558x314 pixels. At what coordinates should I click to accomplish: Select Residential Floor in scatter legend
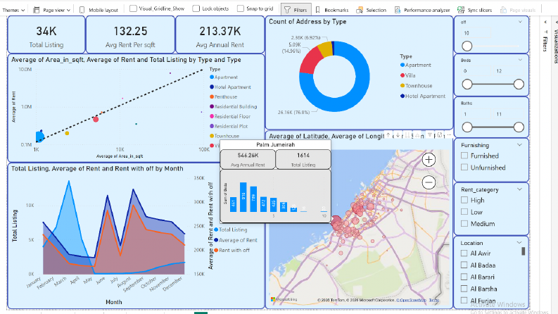pos(230,116)
